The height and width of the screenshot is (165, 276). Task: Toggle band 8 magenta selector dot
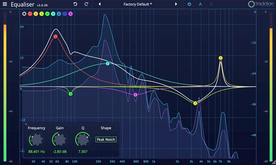click(x=70, y=14)
